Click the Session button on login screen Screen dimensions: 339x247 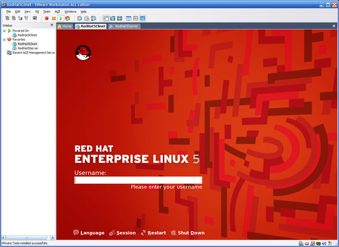point(123,233)
